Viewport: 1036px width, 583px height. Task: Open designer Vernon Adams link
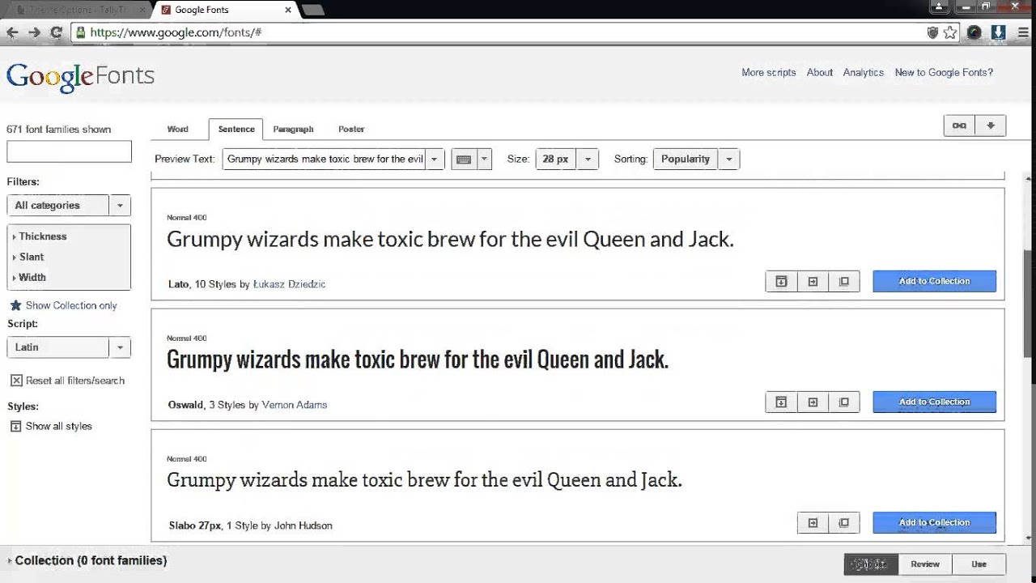[295, 405]
